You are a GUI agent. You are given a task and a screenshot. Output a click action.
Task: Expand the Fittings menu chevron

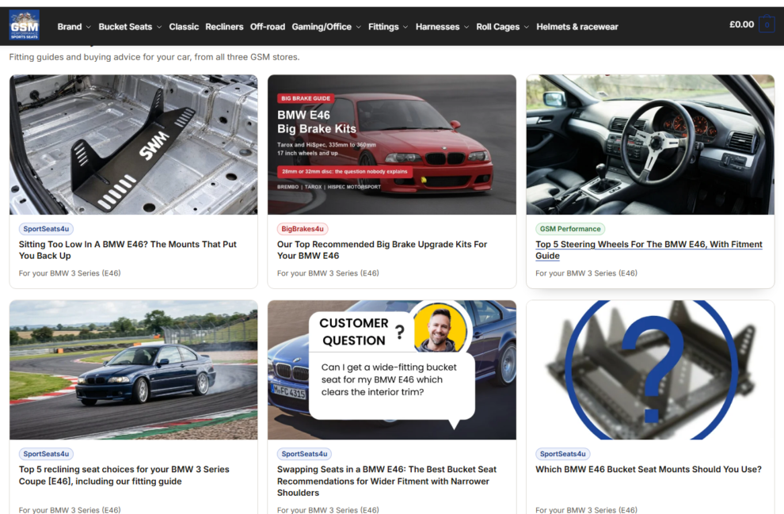pos(405,27)
